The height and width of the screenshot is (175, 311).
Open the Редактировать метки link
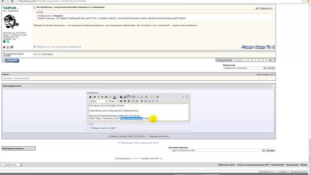pyautogui.click(x=266, y=74)
